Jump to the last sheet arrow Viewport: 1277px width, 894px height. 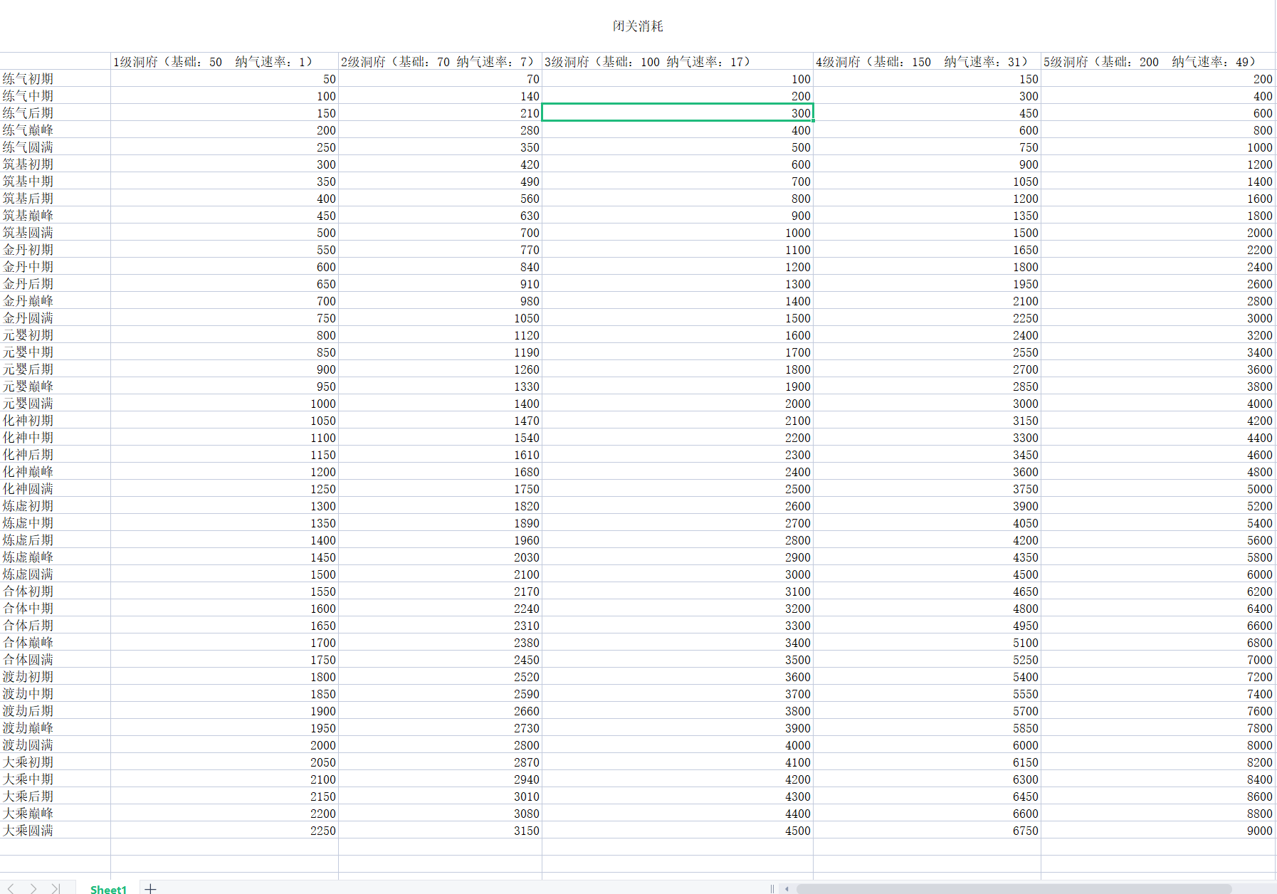pyautogui.click(x=56, y=888)
